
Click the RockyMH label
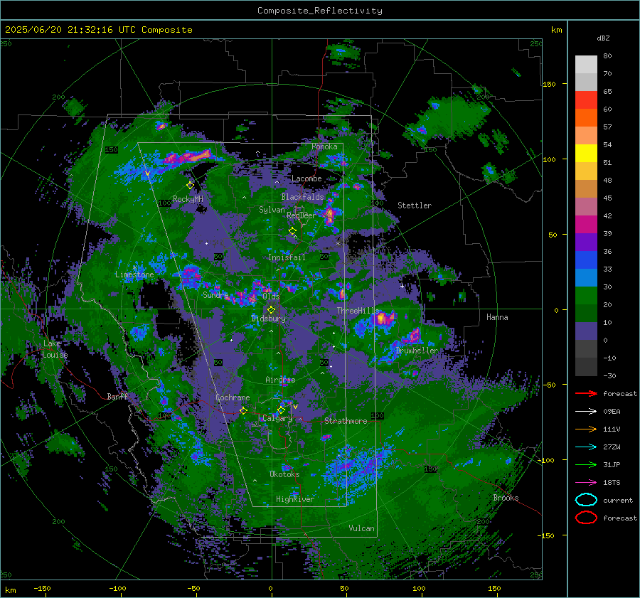188,199
